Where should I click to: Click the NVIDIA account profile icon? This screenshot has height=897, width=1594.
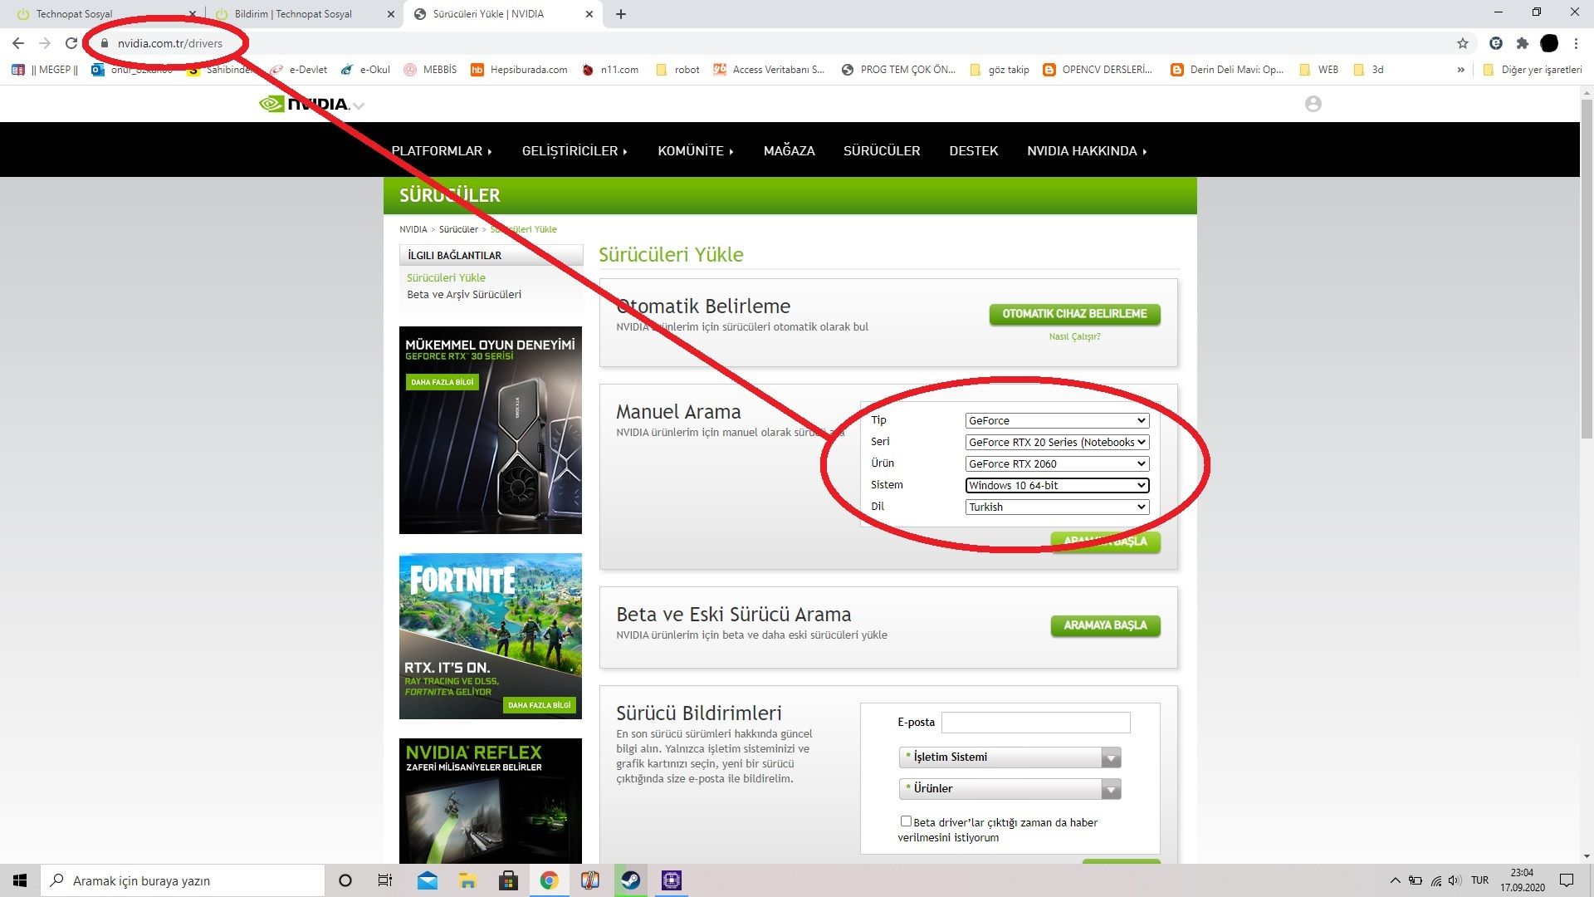1313,104
